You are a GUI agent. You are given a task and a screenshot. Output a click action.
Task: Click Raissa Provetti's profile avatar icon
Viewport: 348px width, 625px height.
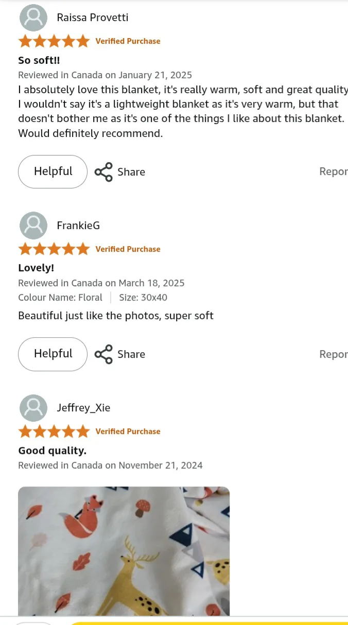point(33,18)
